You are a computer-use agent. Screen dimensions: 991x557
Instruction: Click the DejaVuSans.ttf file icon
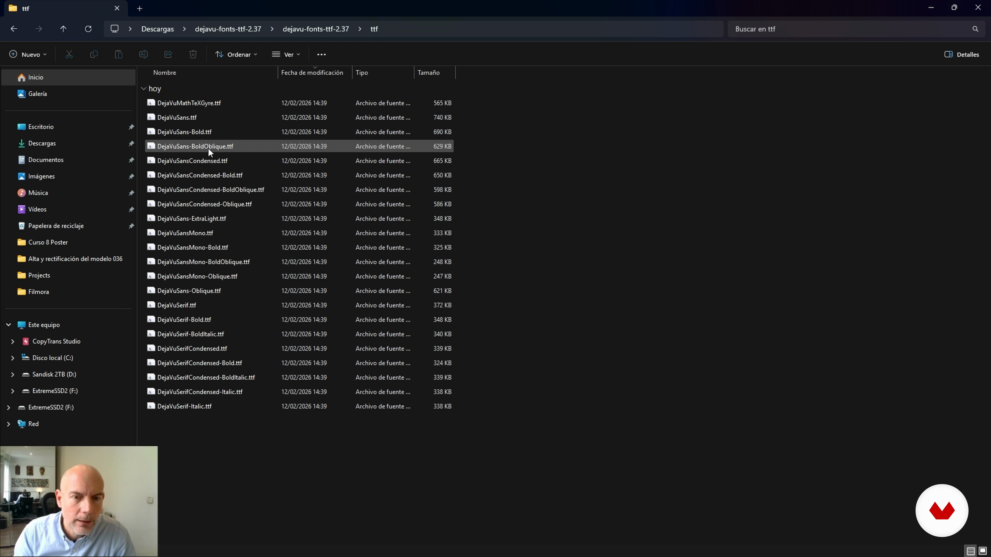click(151, 117)
